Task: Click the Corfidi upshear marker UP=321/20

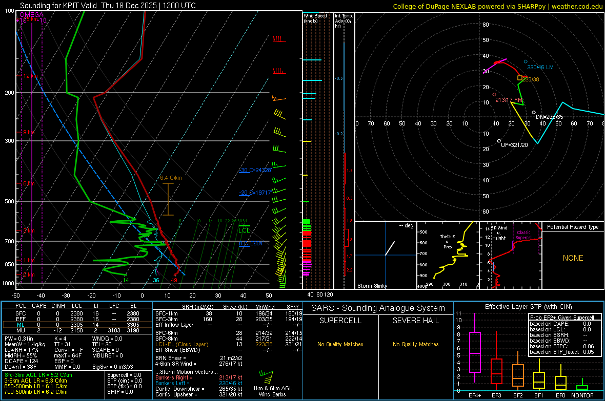Action: 499,141
